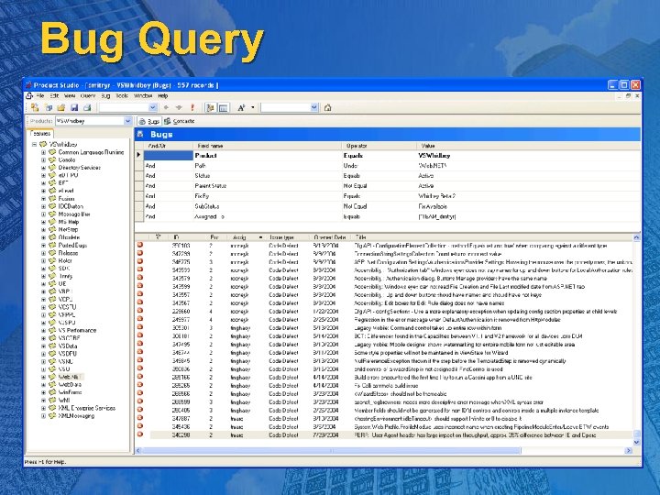Open the small arrow beside font icon

[253, 108]
